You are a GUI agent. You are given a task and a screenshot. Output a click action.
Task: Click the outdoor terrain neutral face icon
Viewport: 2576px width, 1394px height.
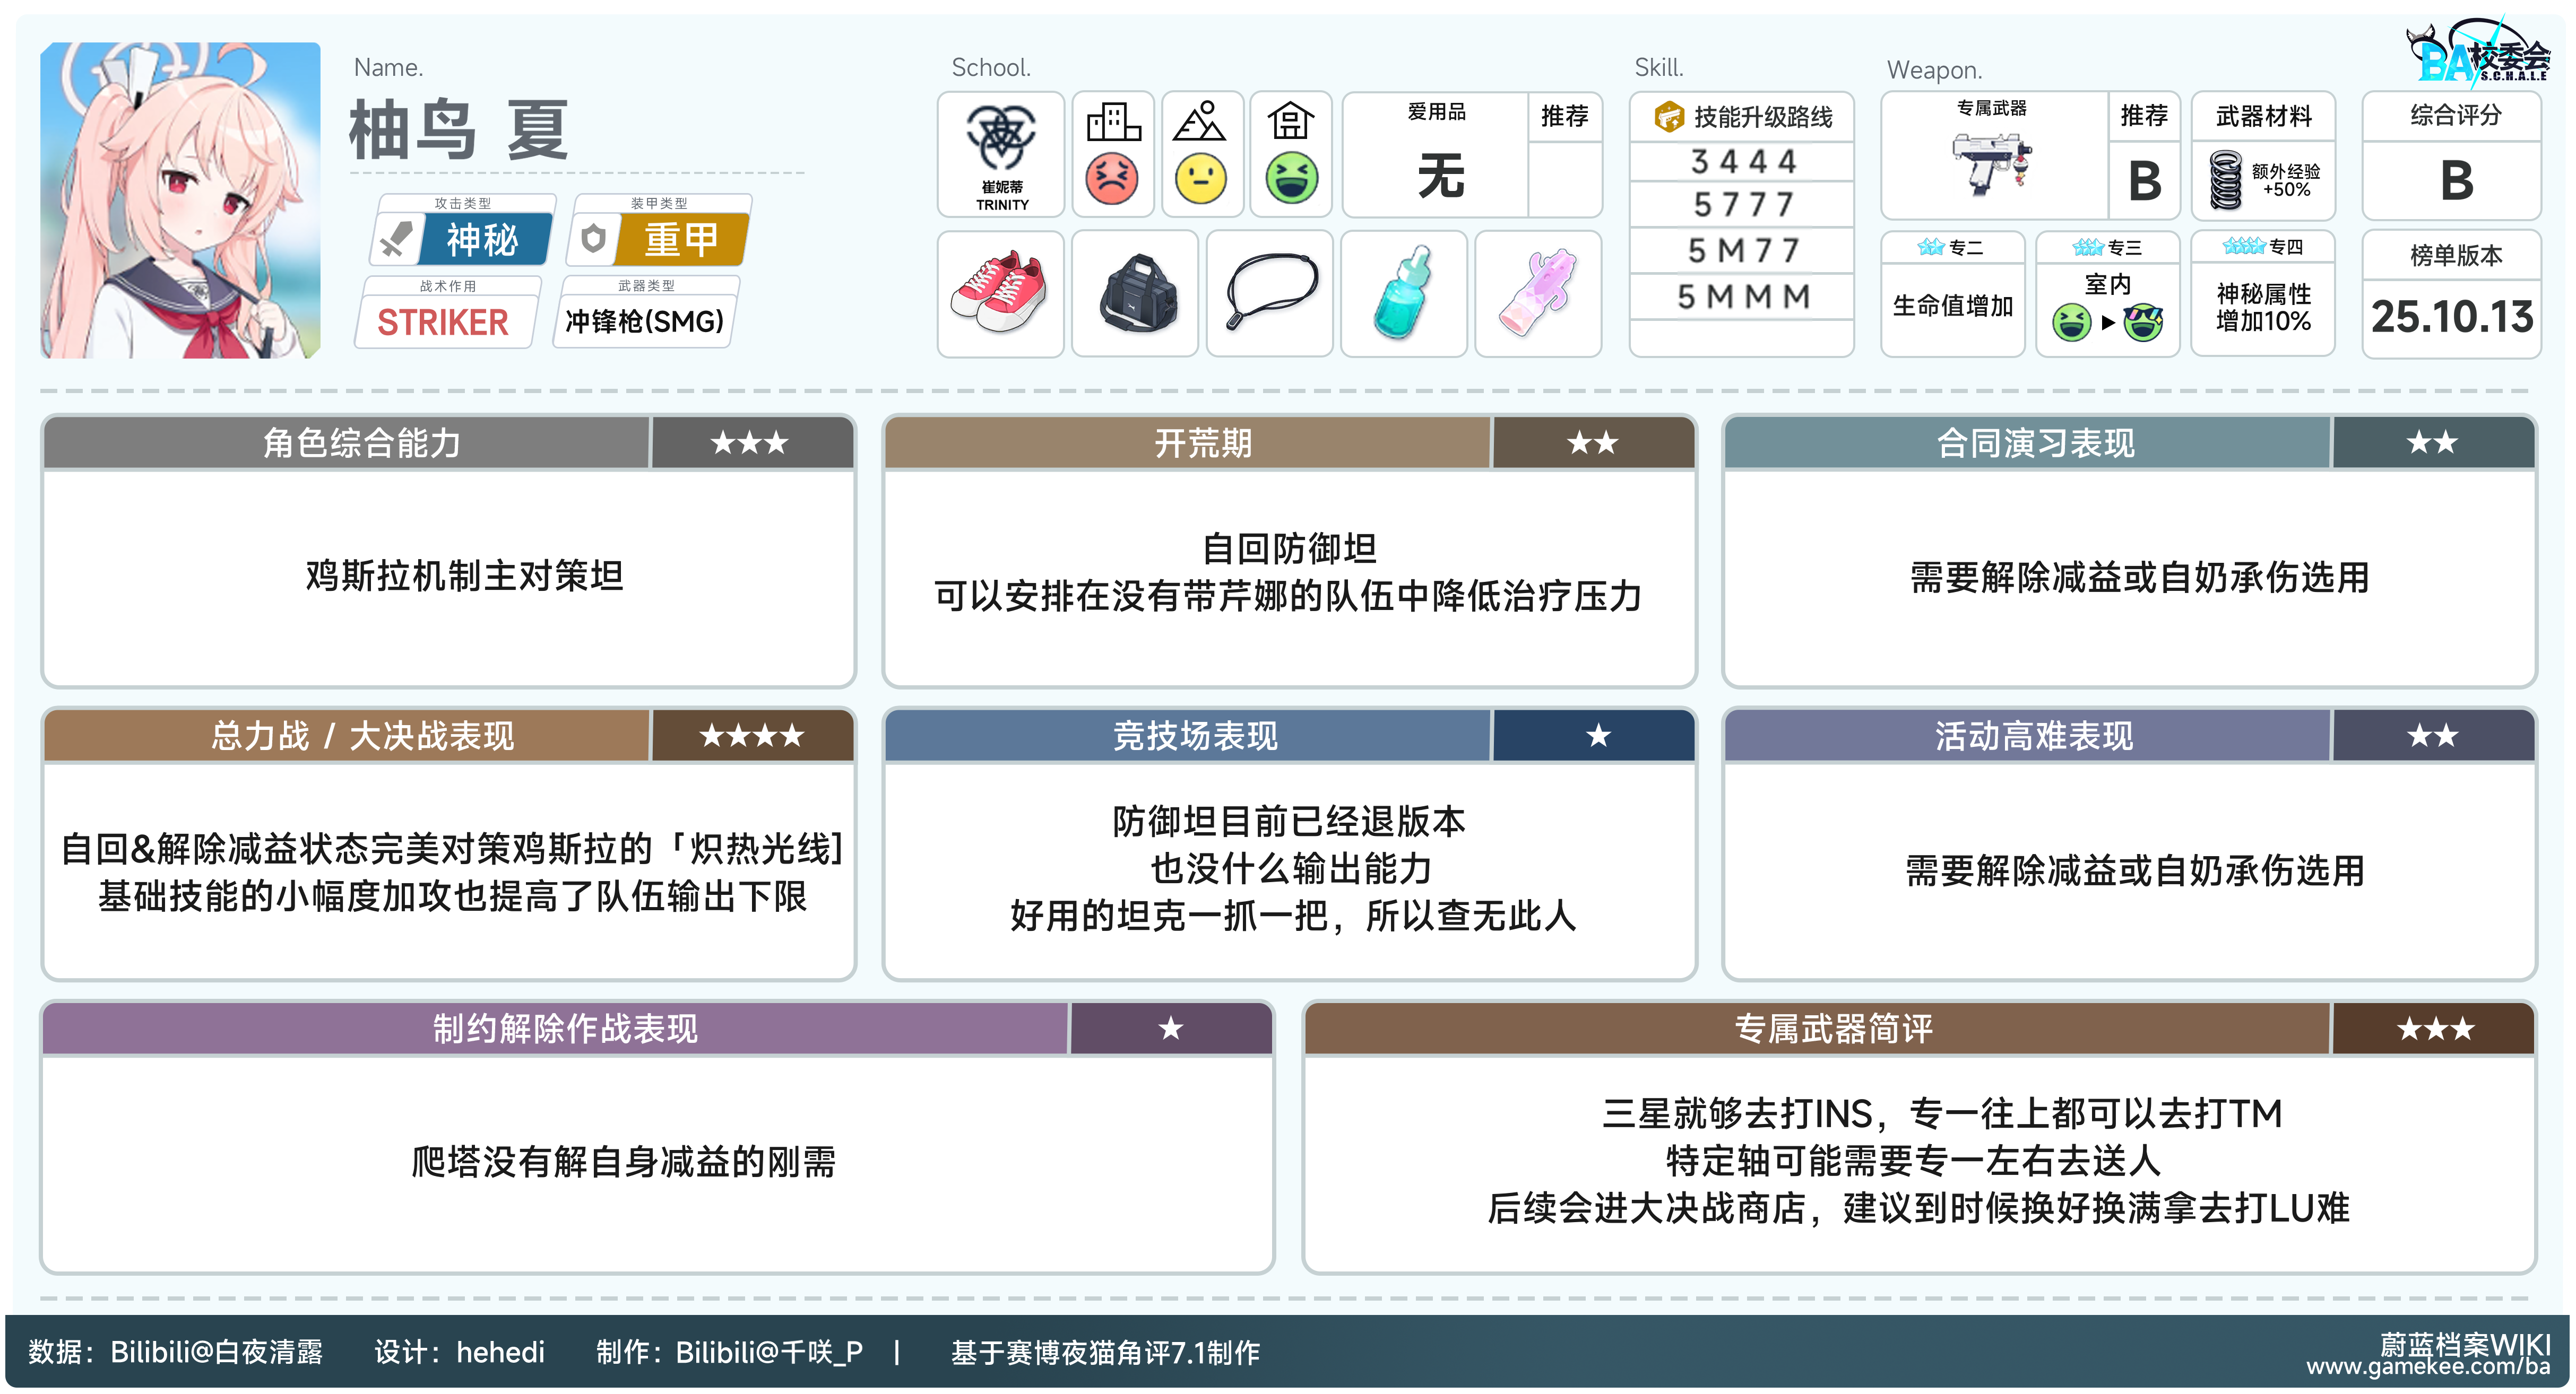point(1201,179)
